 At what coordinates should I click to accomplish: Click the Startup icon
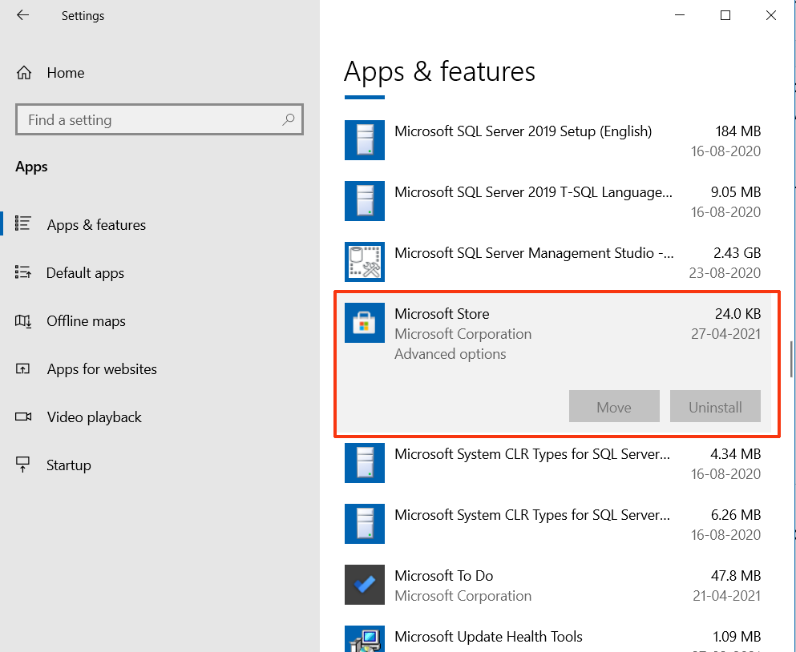pyautogui.click(x=22, y=465)
